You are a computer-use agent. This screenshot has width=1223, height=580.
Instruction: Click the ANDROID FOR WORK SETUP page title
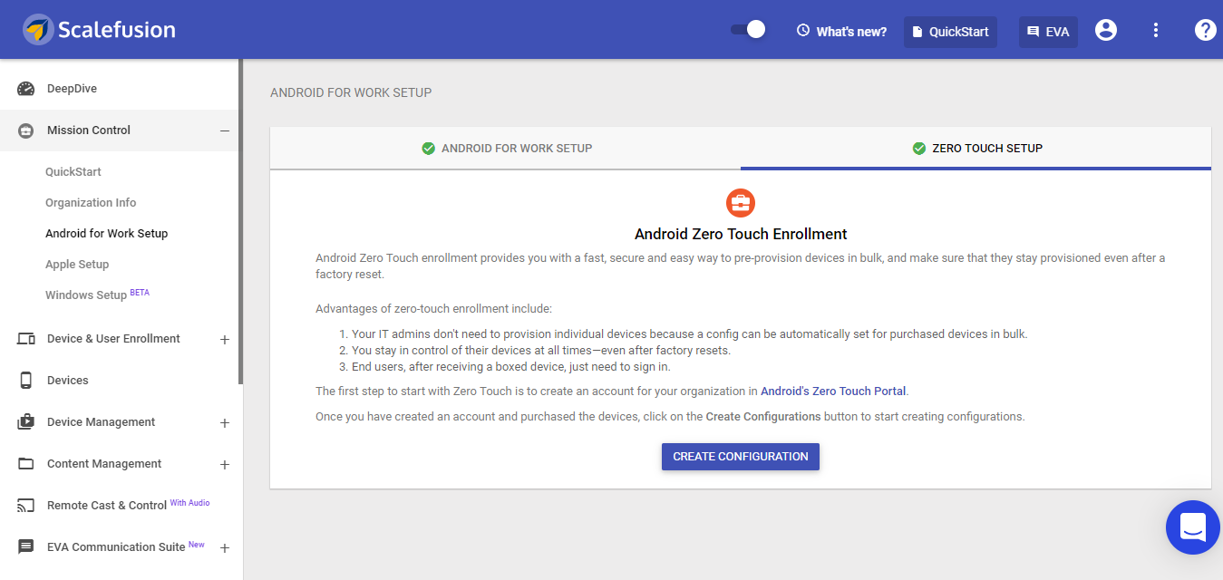[x=351, y=92]
